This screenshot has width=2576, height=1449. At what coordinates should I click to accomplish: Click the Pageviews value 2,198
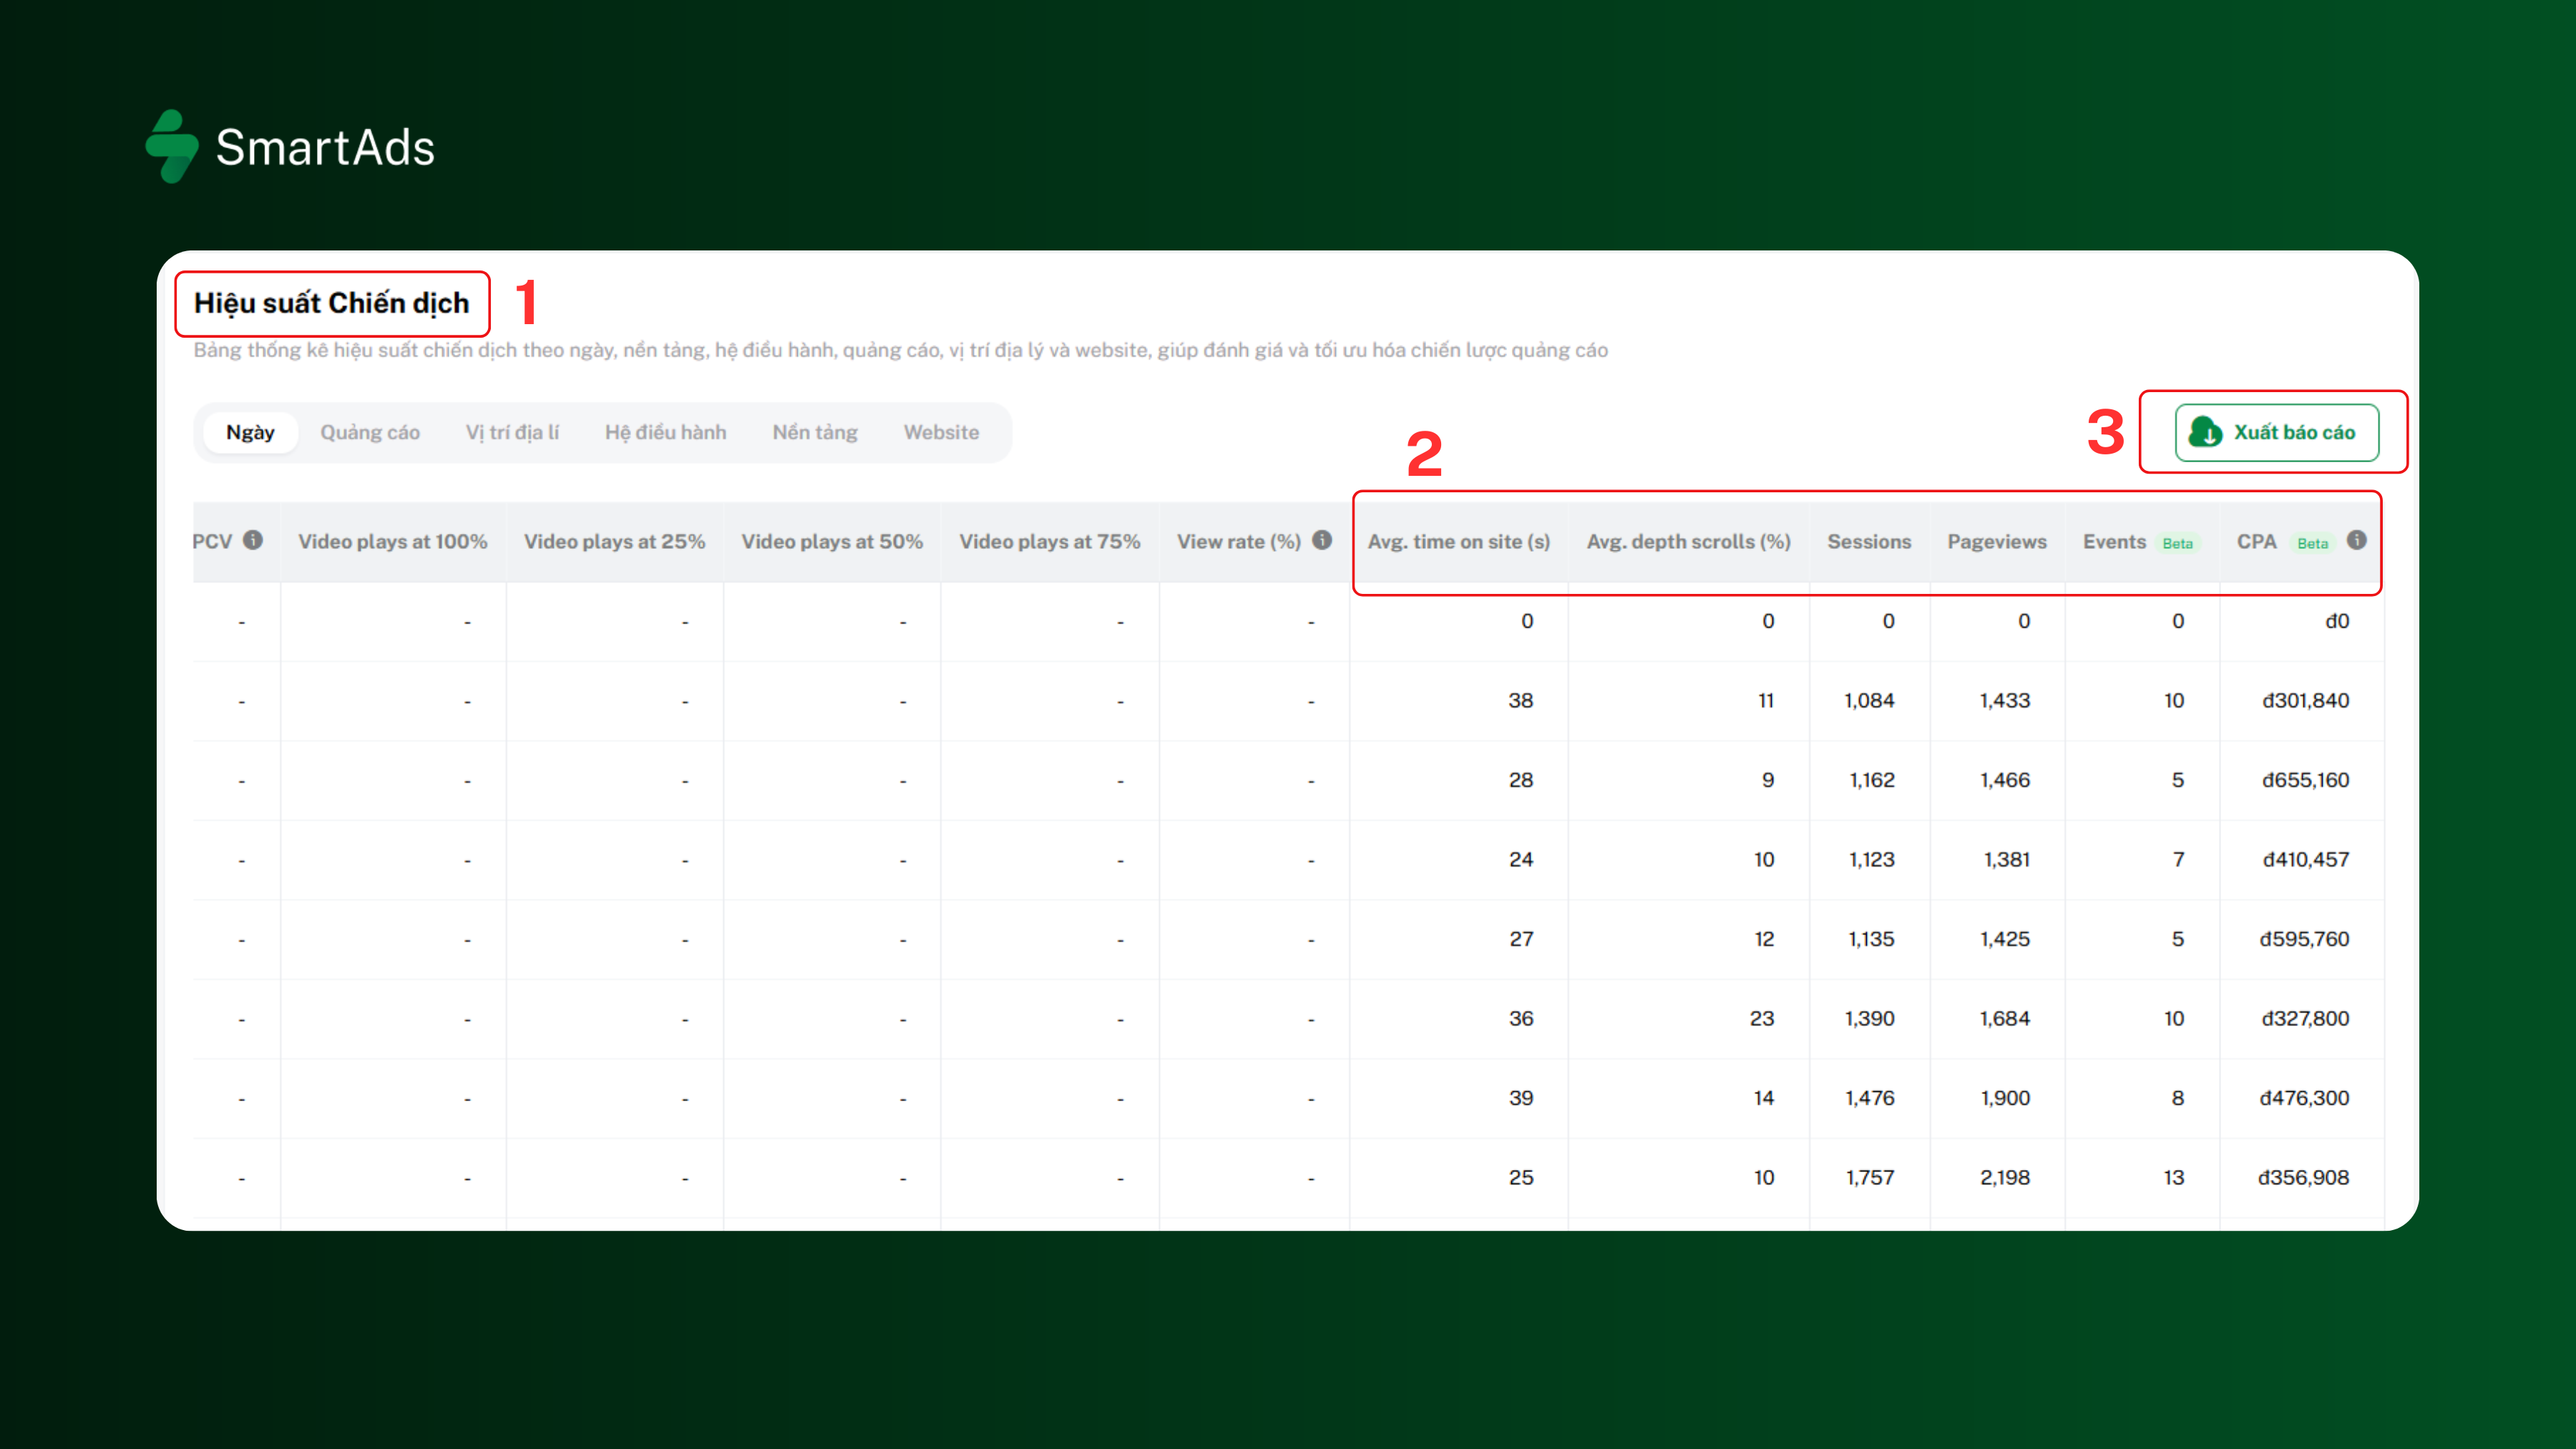[2005, 1177]
